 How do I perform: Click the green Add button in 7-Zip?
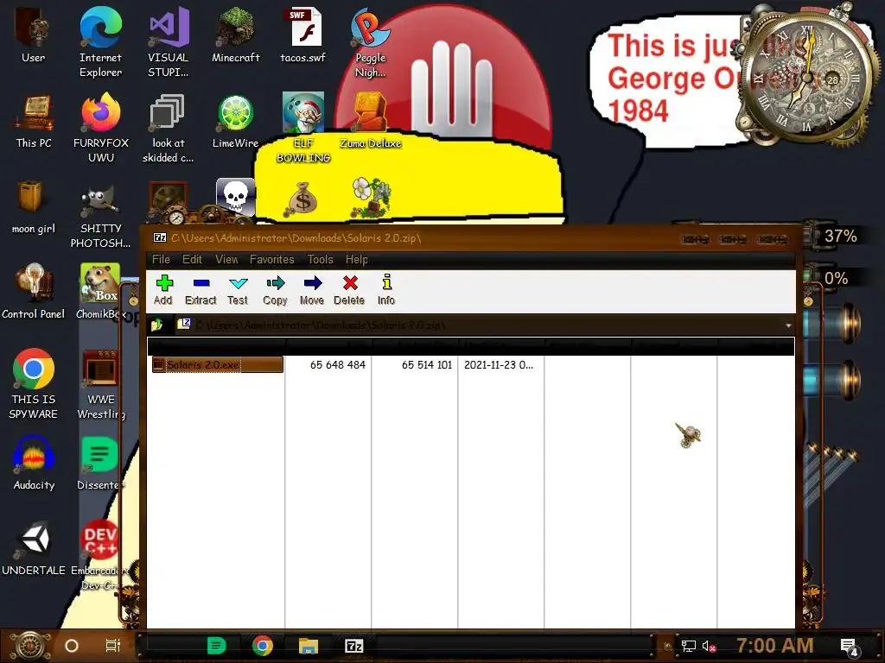tap(163, 290)
